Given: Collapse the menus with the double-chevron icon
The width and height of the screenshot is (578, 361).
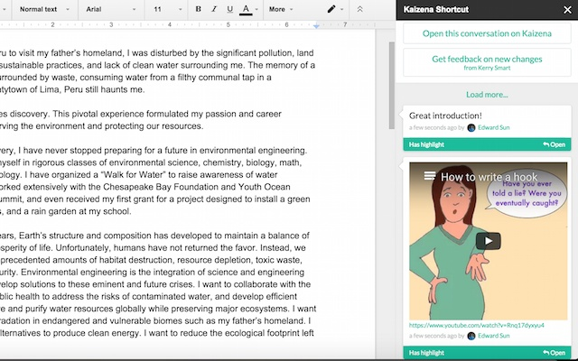Looking at the screenshot, I should point(359,9).
